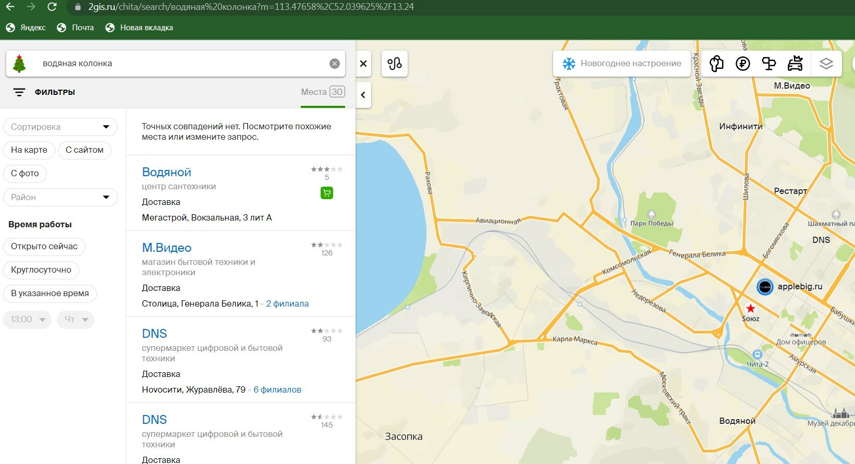Click the Шахматный парк marker icon
Screen dimensions: 855x464
pyautogui.click(x=836, y=214)
